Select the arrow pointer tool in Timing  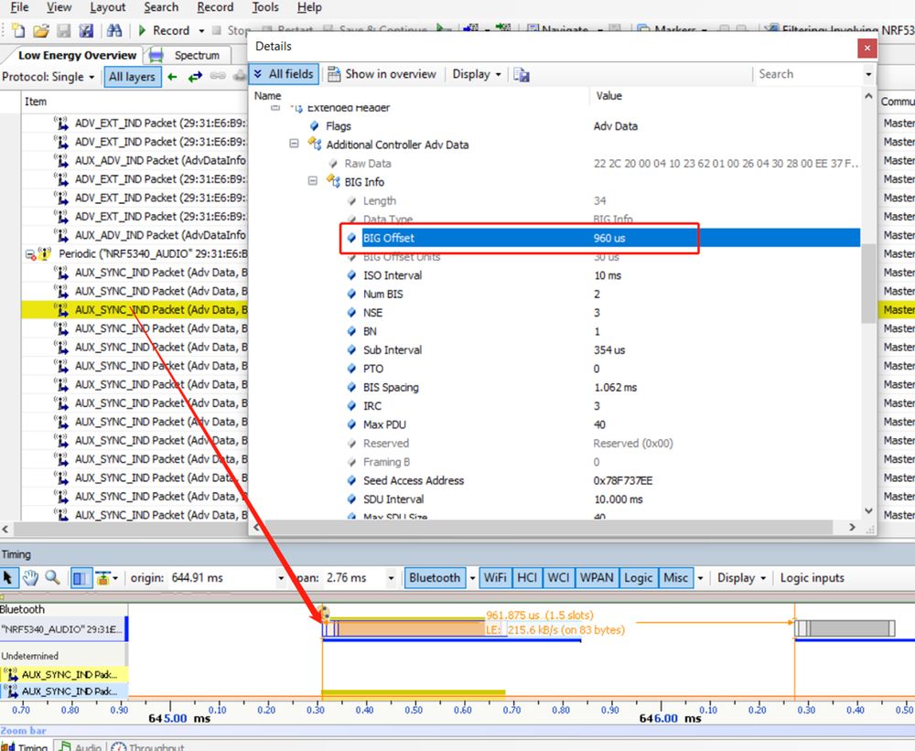pos(10,578)
